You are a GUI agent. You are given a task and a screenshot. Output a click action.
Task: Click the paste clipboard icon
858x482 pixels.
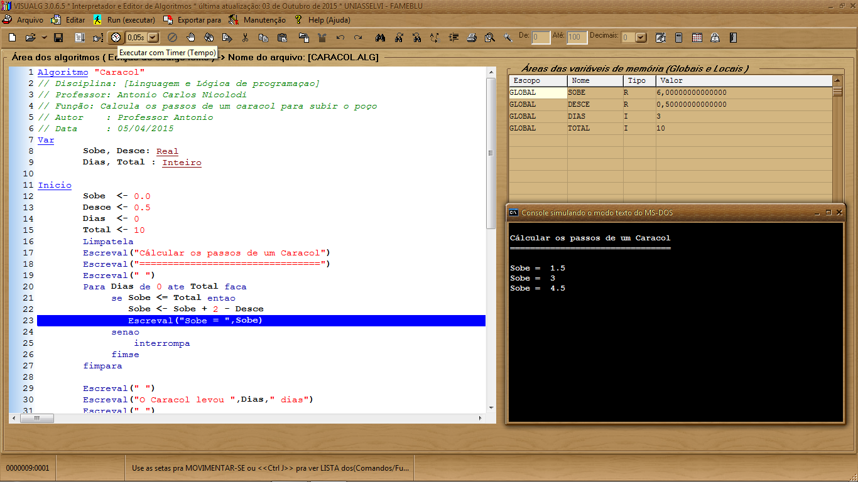282,38
